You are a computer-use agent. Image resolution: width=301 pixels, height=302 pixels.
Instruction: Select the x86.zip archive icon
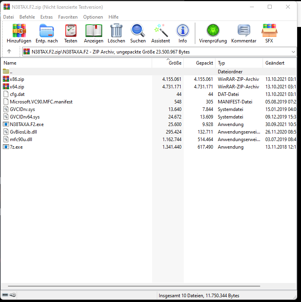[6, 79]
